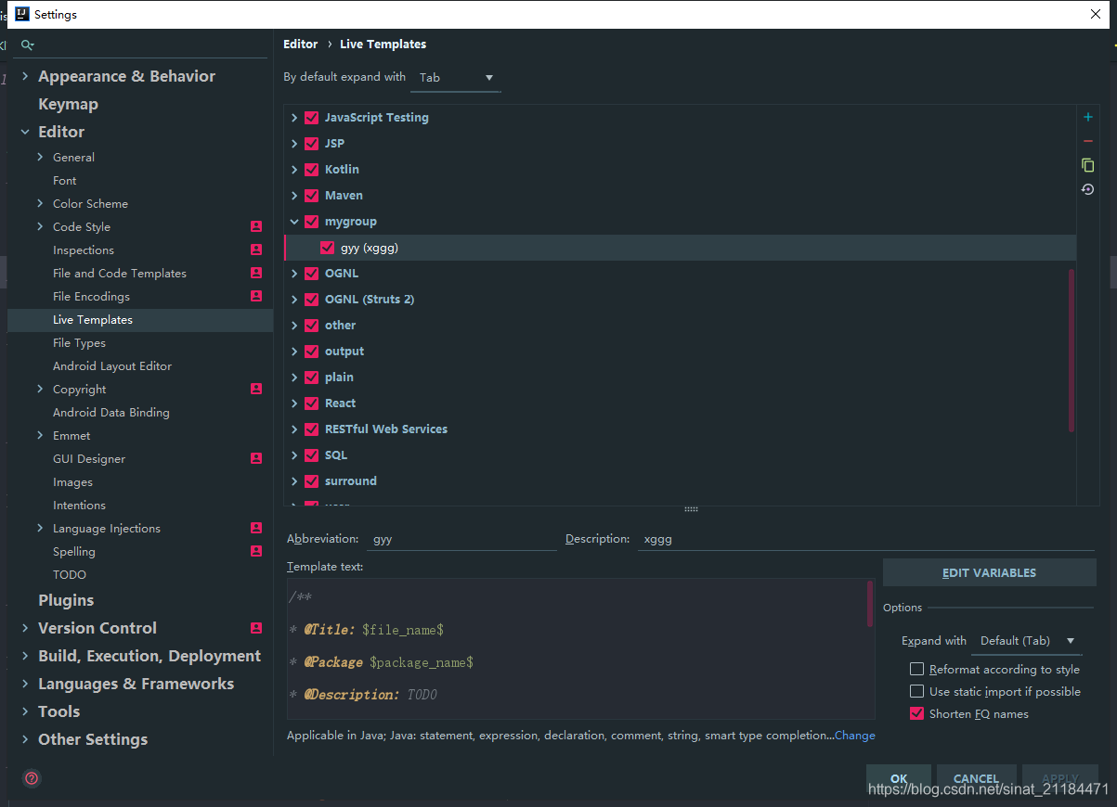Collapse the mygroup template group

[x=294, y=222]
